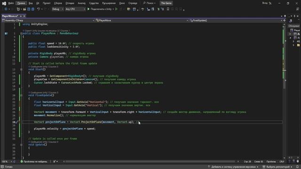Click the horizontal editor scrollbar
Screen dimensions: 301x169
[x=150, y=161]
